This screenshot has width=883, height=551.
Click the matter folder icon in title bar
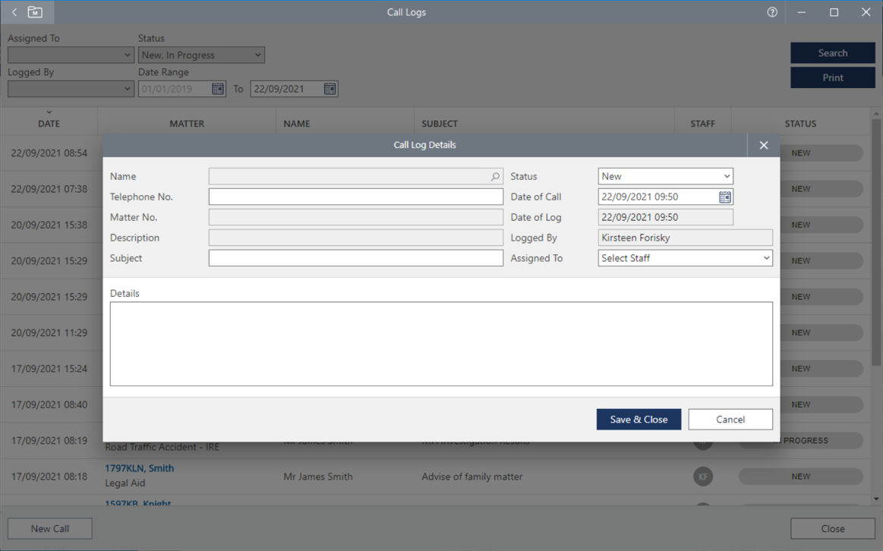point(35,12)
